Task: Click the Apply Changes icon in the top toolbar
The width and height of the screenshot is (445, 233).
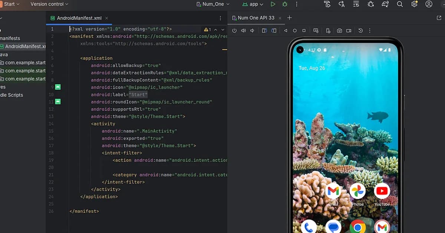Action: (327, 4)
